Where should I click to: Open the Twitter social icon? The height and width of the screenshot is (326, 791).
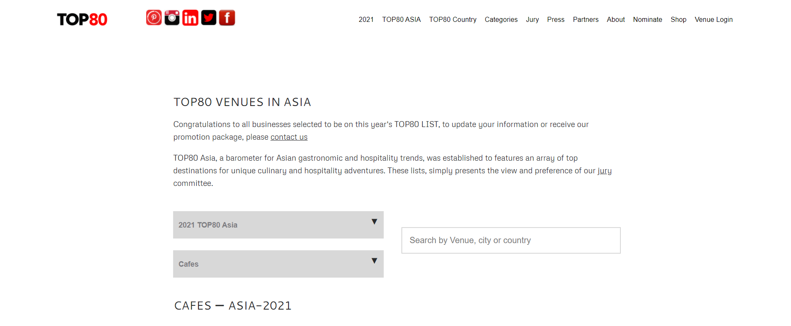tap(208, 18)
